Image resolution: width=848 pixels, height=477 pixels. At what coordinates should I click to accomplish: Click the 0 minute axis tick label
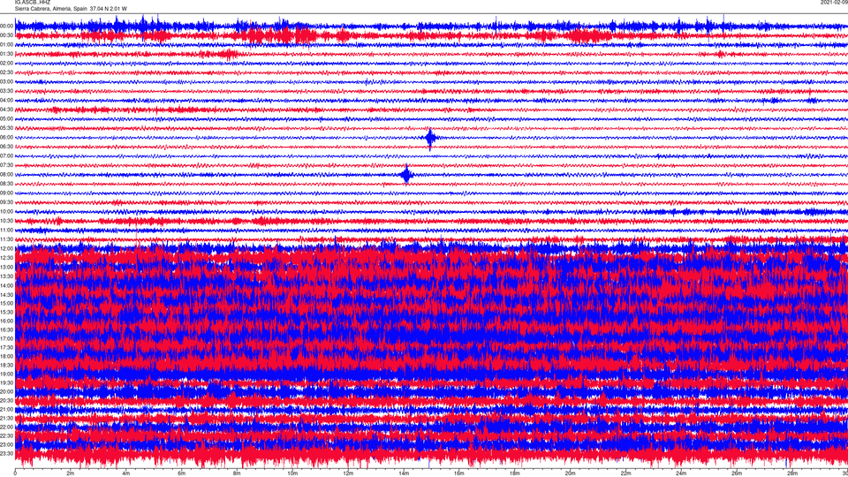pyautogui.click(x=15, y=473)
